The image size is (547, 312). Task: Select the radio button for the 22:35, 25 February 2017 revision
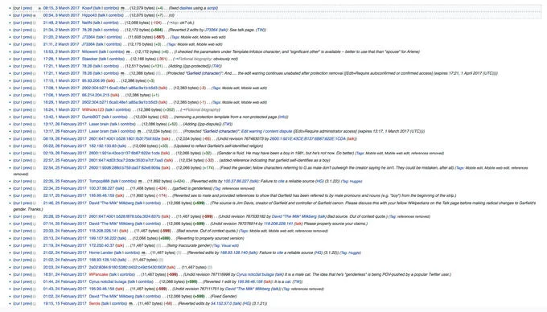(x=35, y=182)
